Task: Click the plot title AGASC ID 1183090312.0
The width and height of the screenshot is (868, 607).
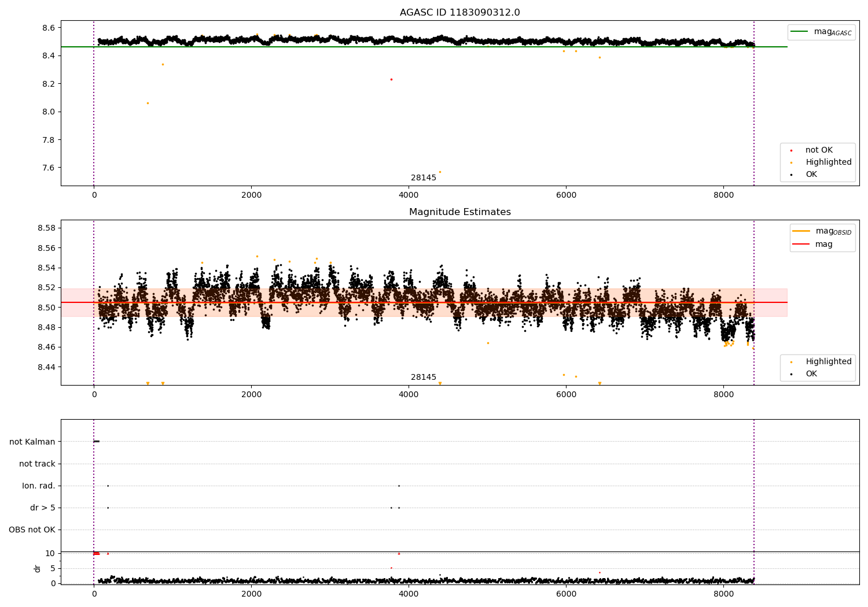Action: [459, 13]
